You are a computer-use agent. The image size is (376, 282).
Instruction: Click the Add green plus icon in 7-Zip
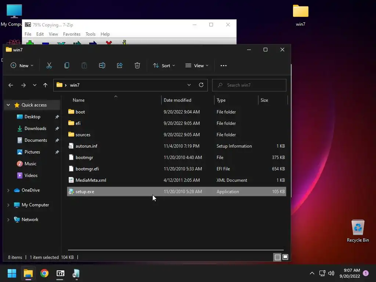coord(30,43)
